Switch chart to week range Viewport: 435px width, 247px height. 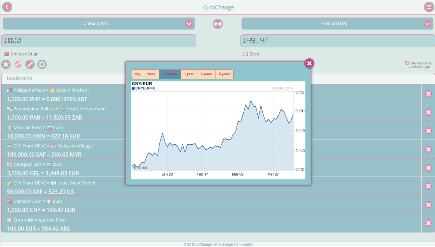pos(151,74)
